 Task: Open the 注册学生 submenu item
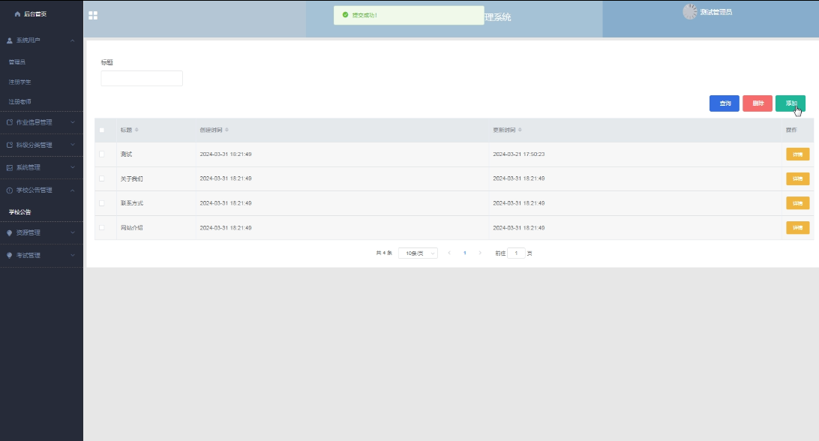point(19,82)
